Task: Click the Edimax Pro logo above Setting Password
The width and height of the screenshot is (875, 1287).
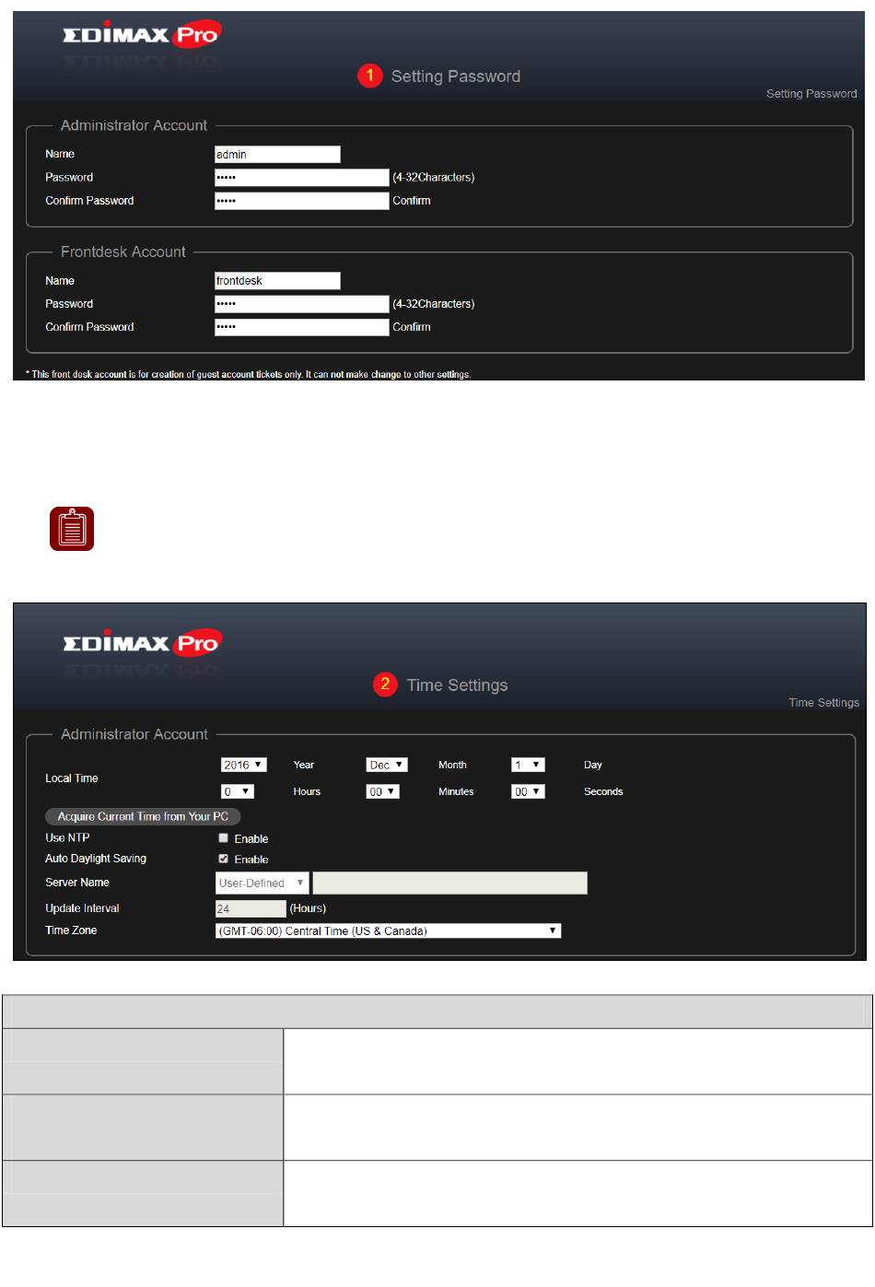Action: [x=142, y=36]
